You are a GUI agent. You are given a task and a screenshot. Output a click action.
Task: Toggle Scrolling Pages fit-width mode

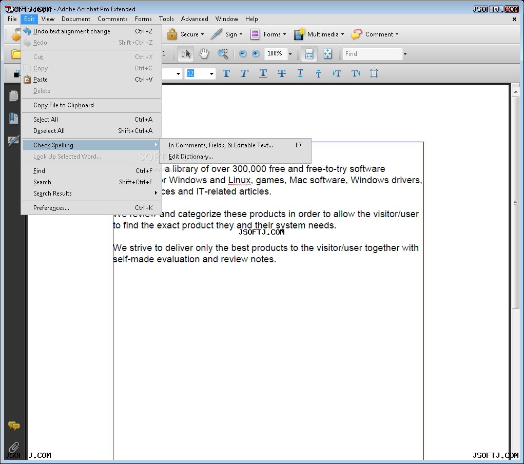[309, 54]
